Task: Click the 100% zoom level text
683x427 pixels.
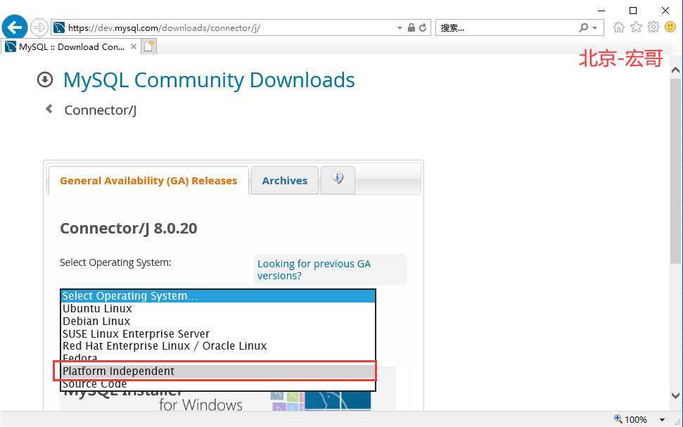Action: pos(636,419)
